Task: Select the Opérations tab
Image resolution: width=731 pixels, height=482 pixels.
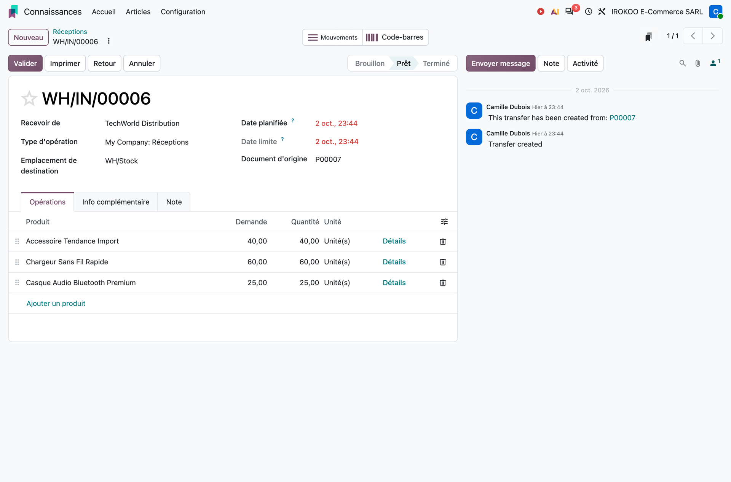Action: (48, 202)
